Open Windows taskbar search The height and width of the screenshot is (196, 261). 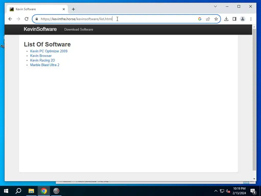(x=18, y=191)
